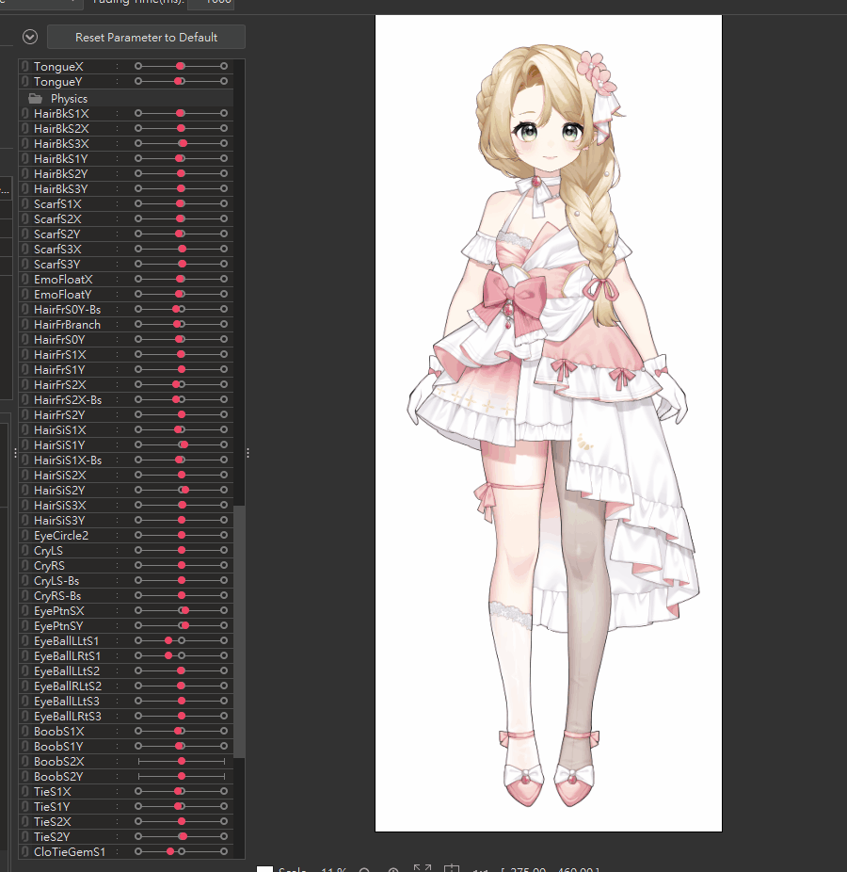Click the HairFrS2X parameter name
The image size is (847, 872).
click(59, 385)
